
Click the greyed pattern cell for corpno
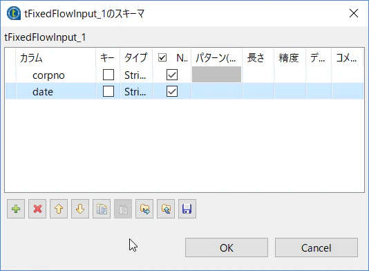pos(216,75)
